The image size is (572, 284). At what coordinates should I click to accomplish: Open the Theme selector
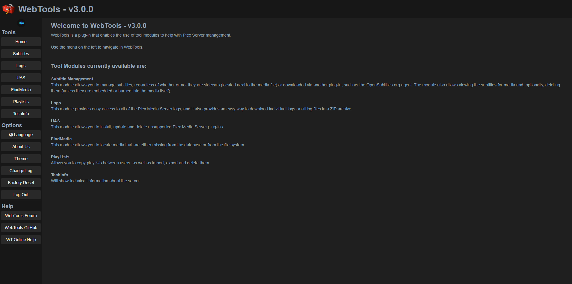point(21,159)
